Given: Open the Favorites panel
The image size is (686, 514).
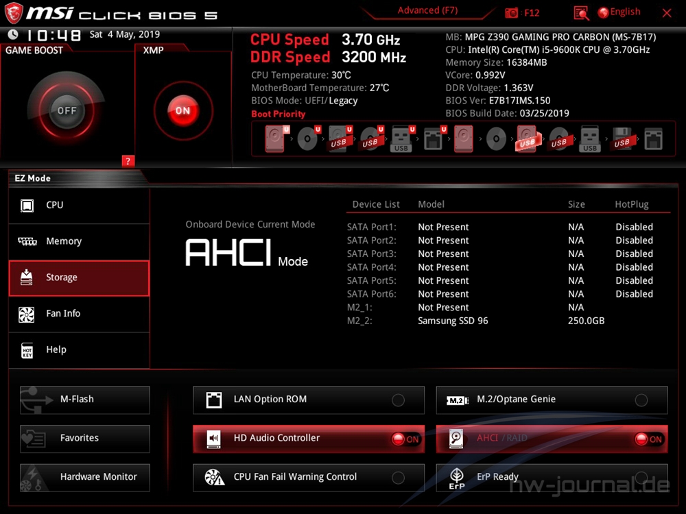Looking at the screenshot, I should pyautogui.click(x=85, y=439).
